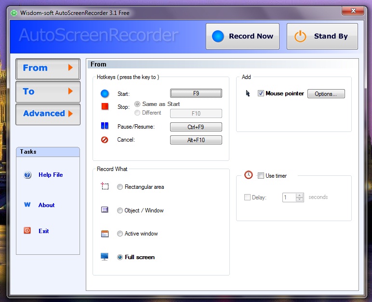372x302 pixels.
Task: Click the From panel heading bar
Action: coord(223,64)
